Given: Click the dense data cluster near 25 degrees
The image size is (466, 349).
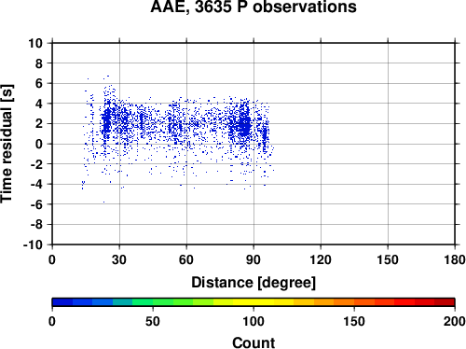Looking at the screenshot, I should [x=106, y=120].
